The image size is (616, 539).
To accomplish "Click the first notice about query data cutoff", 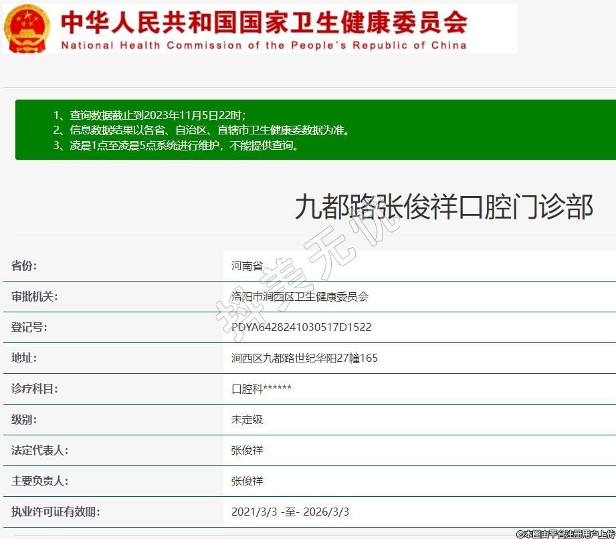I will (155, 115).
